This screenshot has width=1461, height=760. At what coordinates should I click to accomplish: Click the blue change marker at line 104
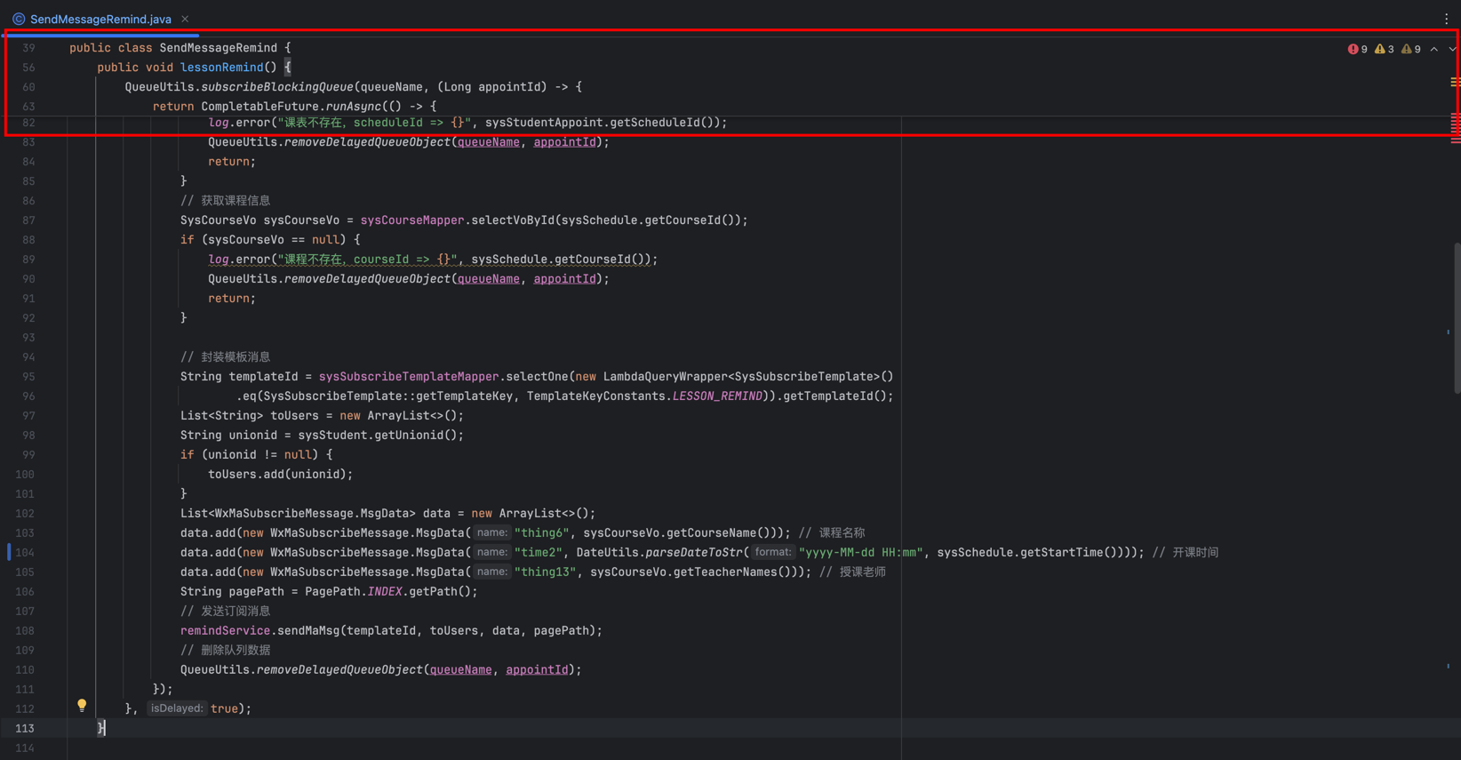click(x=9, y=552)
